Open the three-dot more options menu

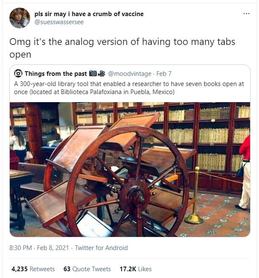(x=246, y=14)
